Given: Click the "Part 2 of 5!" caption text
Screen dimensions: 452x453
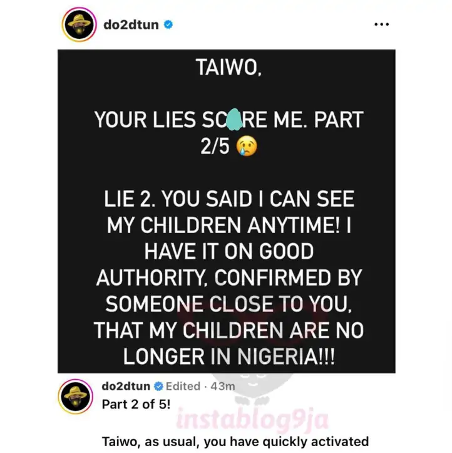Looking at the screenshot, I should coord(136,405).
